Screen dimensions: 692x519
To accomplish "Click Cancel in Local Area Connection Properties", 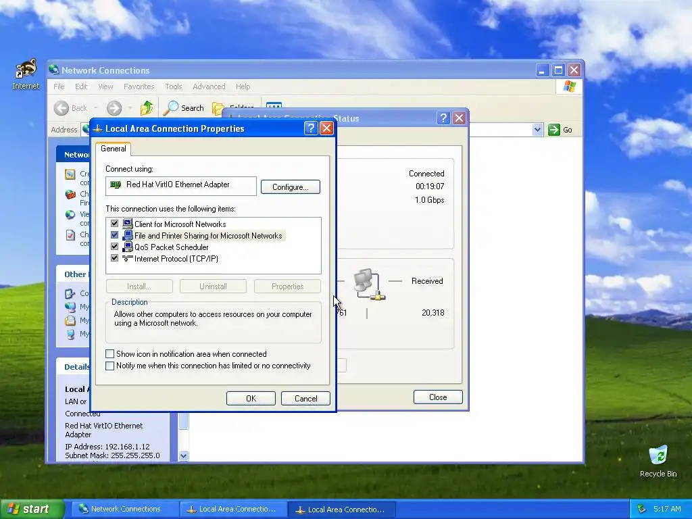I will tap(305, 399).
